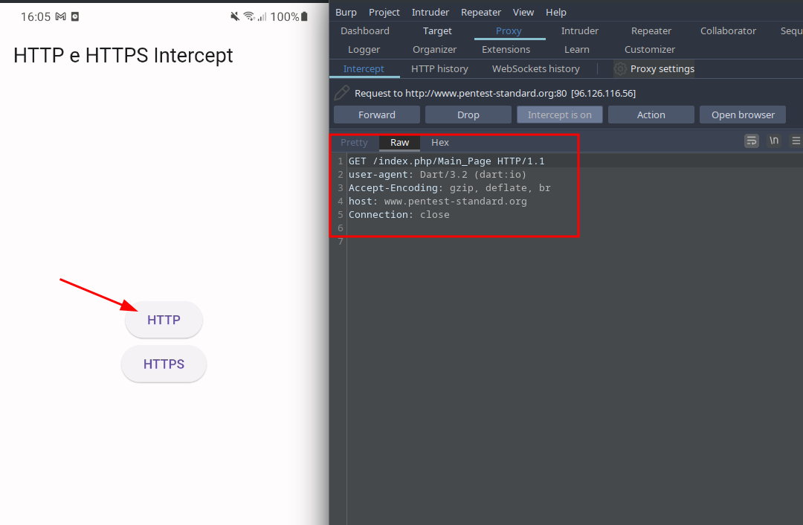The height and width of the screenshot is (525, 803).
Task: Click the pencil edit icon beside the request target
Action: pos(341,93)
